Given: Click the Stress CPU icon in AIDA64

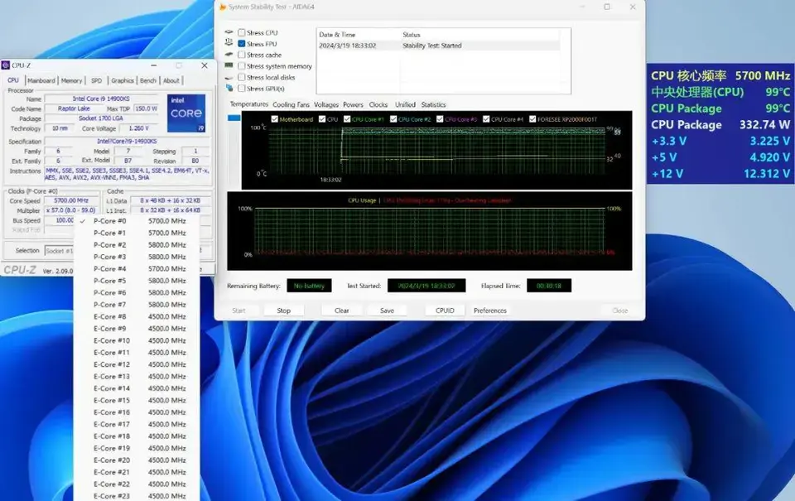Looking at the screenshot, I should pos(229,32).
